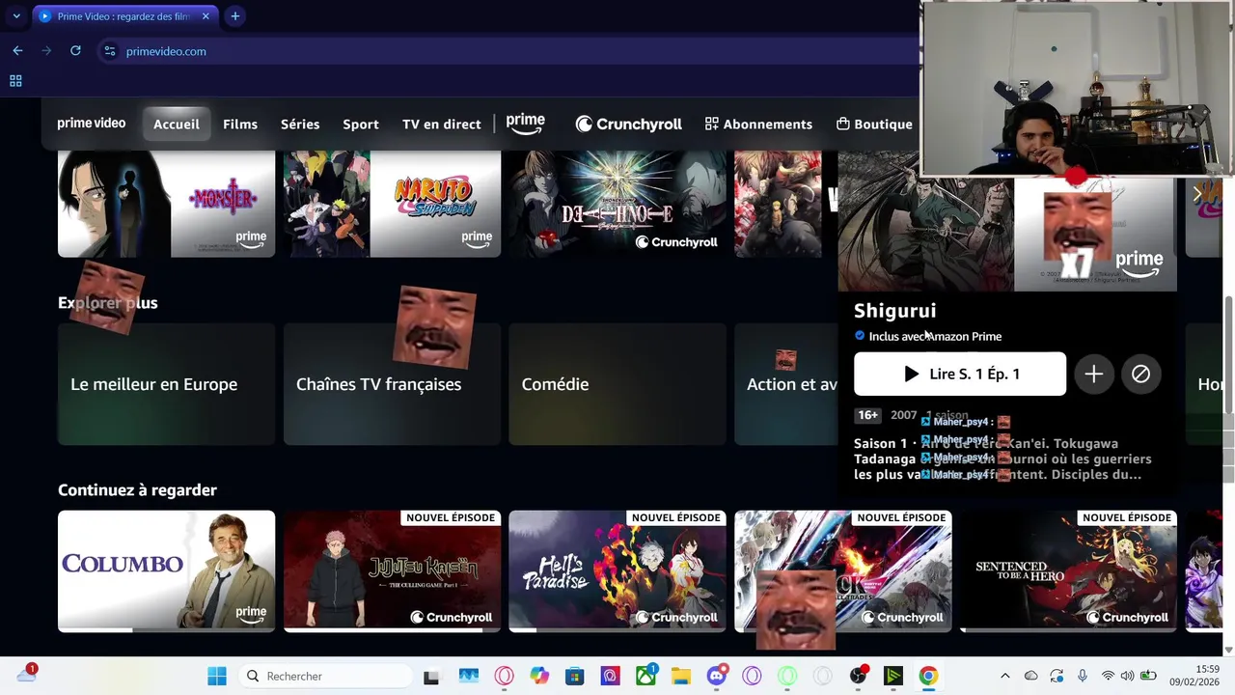Open Le meilleur en Europe category
This screenshot has height=695, width=1235.
click(x=166, y=384)
